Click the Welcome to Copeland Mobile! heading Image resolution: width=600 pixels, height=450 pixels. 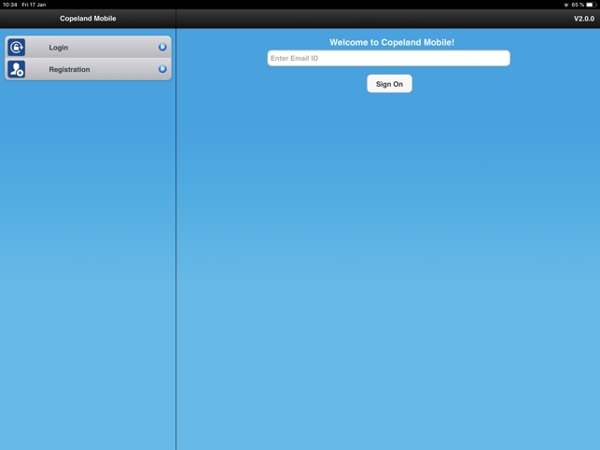pos(392,43)
